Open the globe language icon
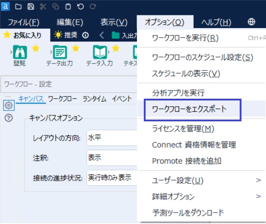This screenshot has height=224, width=266. [x=252, y=22]
